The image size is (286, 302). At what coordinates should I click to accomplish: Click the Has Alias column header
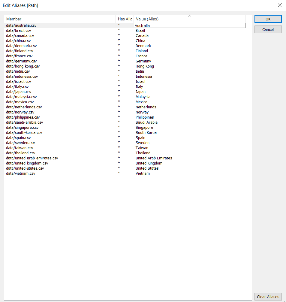[x=125, y=19]
